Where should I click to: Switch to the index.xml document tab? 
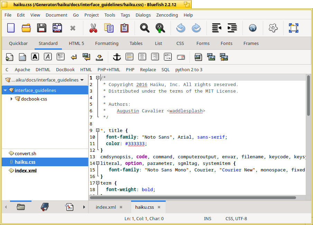click(x=106, y=207)
